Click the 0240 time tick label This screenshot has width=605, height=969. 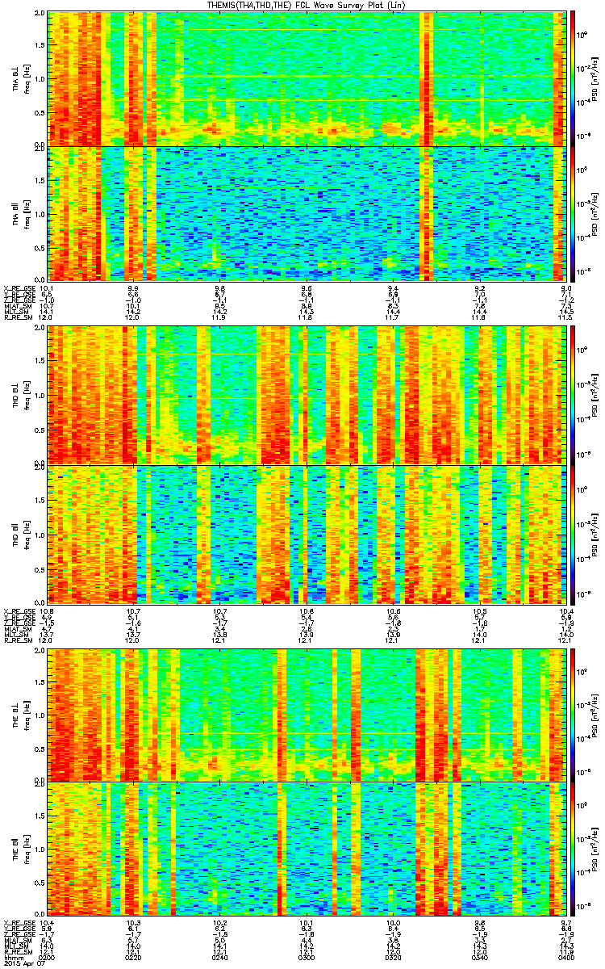click(220, 957)
